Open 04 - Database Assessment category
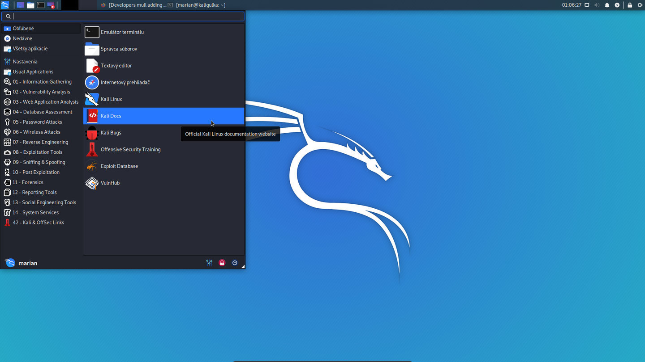The height and width of the screenshot is (362, 645). click(x=41, y=112)
